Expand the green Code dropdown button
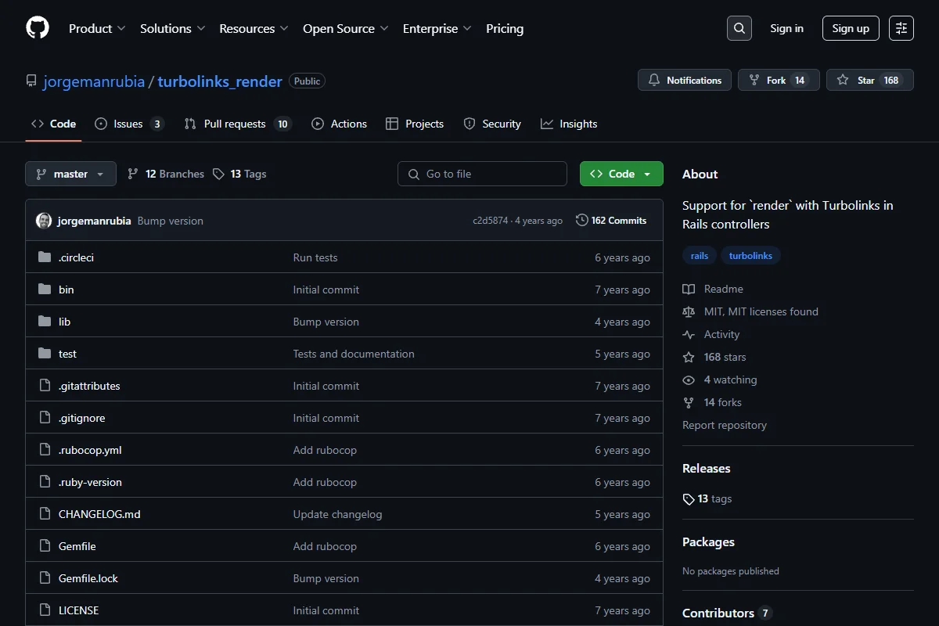 (x=621, y=174)
